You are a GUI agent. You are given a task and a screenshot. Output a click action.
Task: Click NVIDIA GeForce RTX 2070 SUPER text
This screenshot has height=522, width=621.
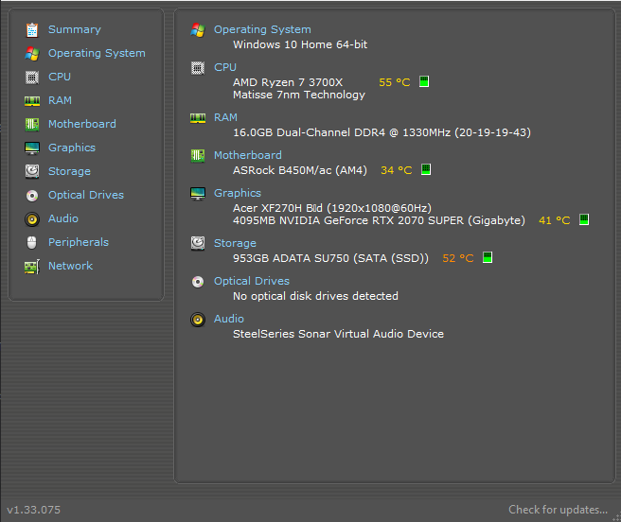click(379, 220)
